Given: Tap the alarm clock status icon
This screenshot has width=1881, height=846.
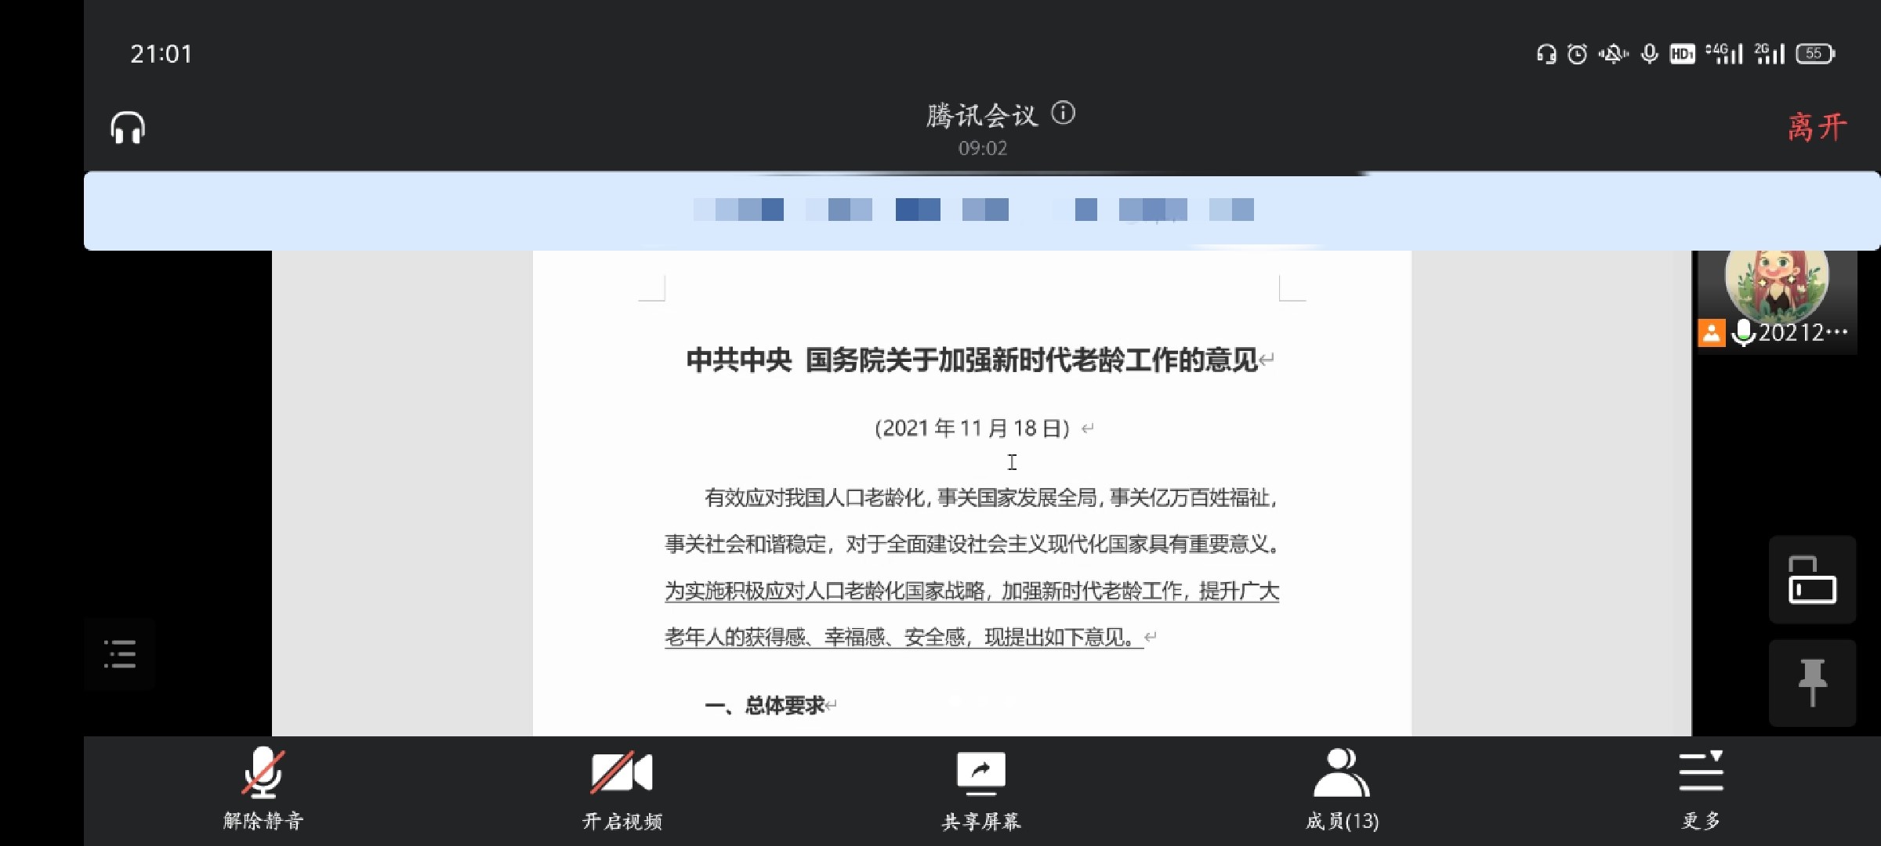Looking at the screenshot, I should click(x=1577, y=53).
